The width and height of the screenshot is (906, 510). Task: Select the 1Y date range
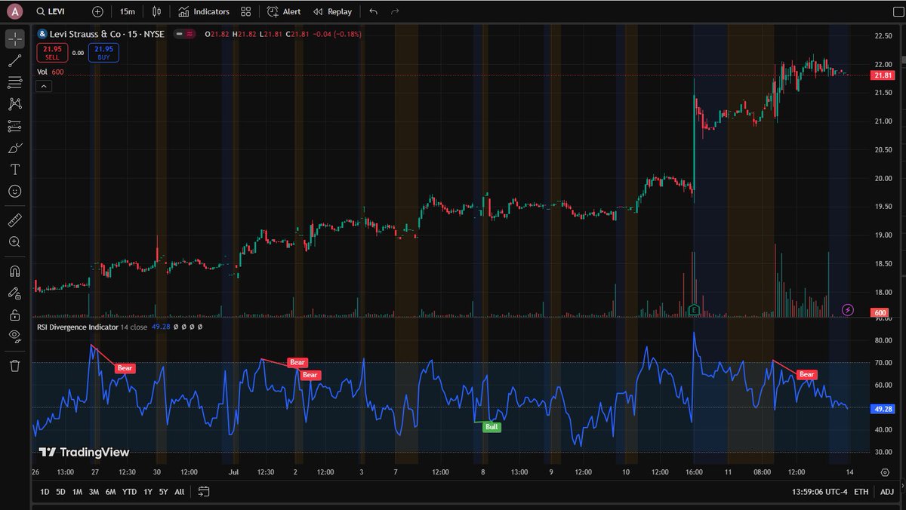coord(147,492)
